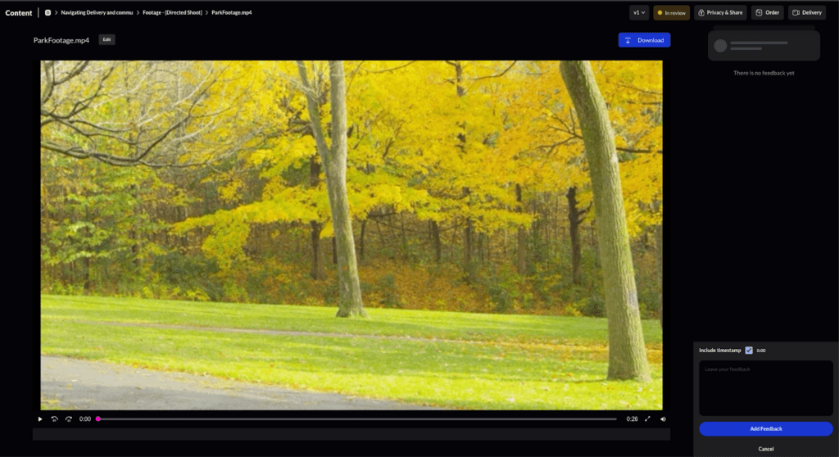This screenshot has width=839, height=457.
Task: Navigate to Navigating Delivery breadcrumb folder
Action: (x=97, y=12)
